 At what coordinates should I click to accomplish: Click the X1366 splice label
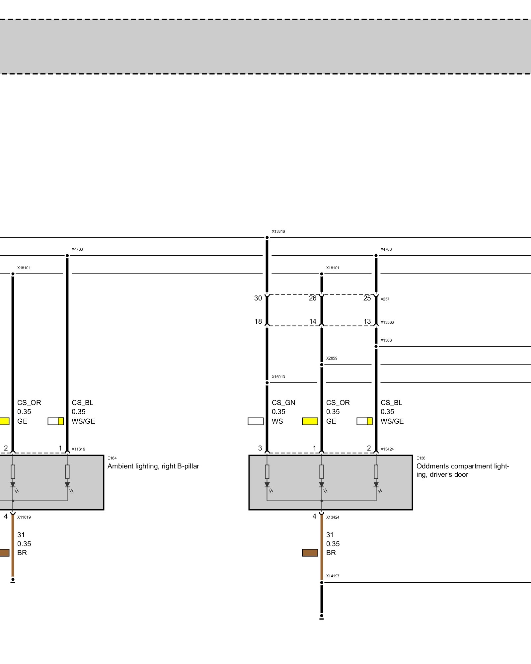tap(386, 340)
